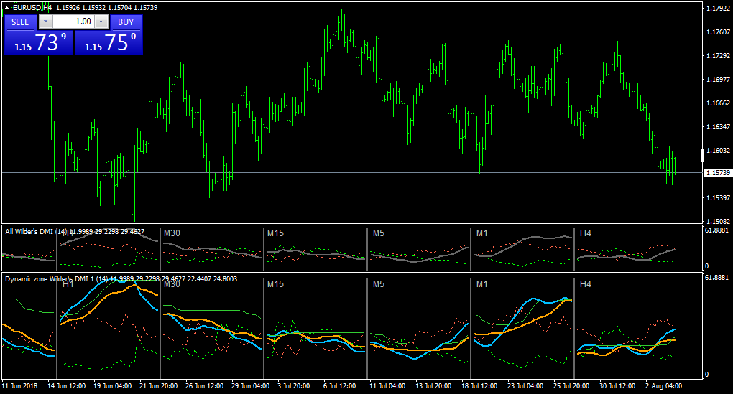The image size is (733, 394).
Task: Click the 13 Jul 20:00 date on the time axis
Action: (433, 386)
